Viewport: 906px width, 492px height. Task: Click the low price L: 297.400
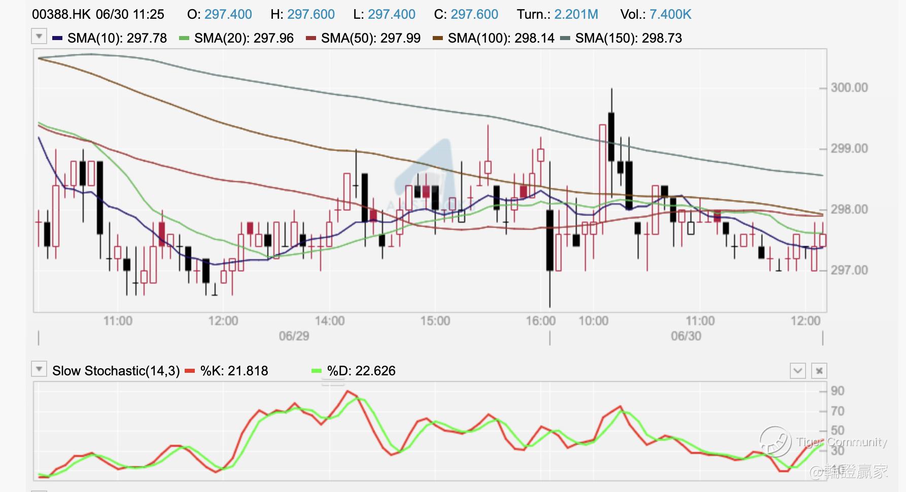tap(385, 14)
